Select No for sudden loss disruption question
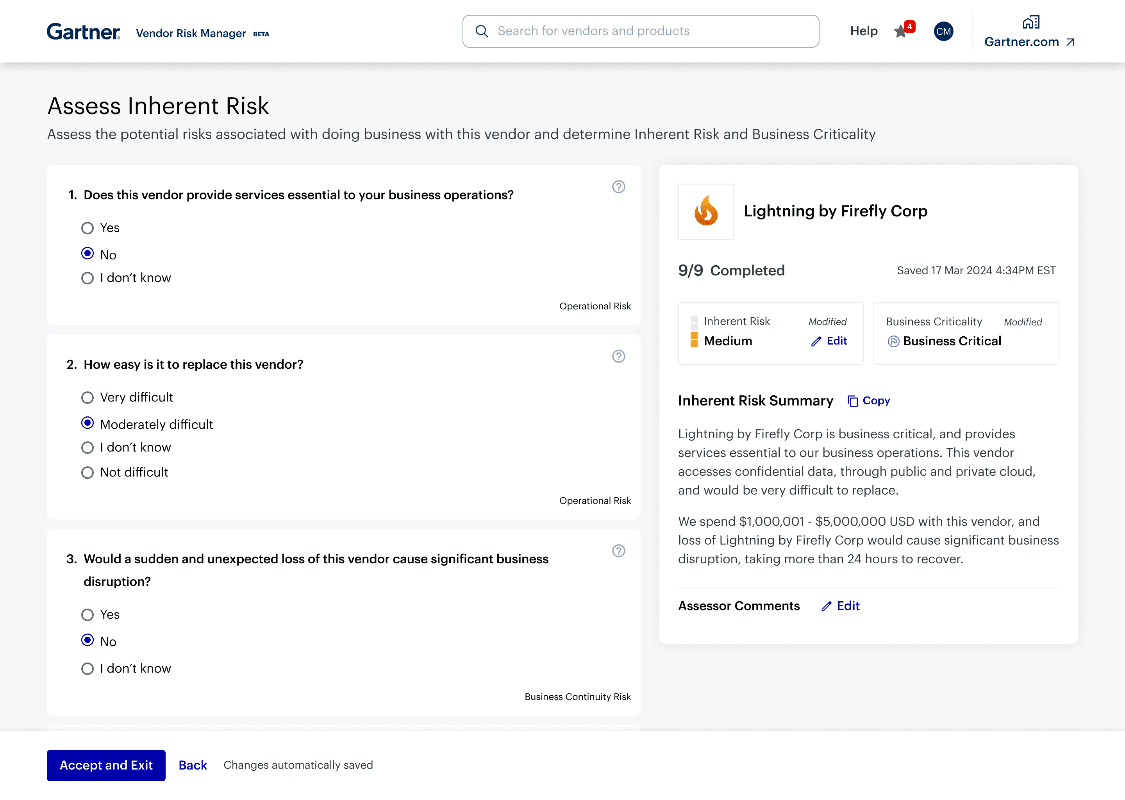Viewport: 1125px width, 800px height. [87, 640]
